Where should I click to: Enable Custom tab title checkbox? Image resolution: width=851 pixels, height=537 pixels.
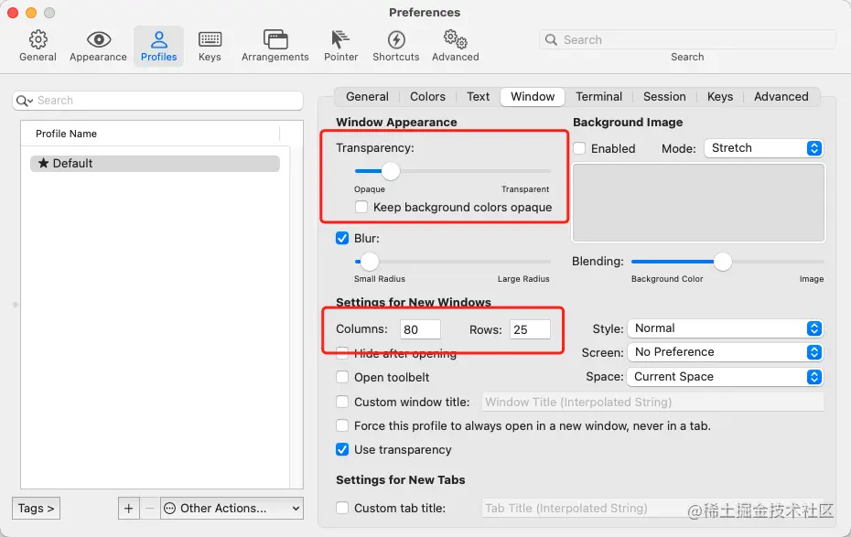(x=342, y=509)
